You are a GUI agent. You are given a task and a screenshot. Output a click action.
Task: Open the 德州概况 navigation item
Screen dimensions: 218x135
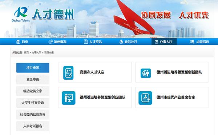click(57, 41)
